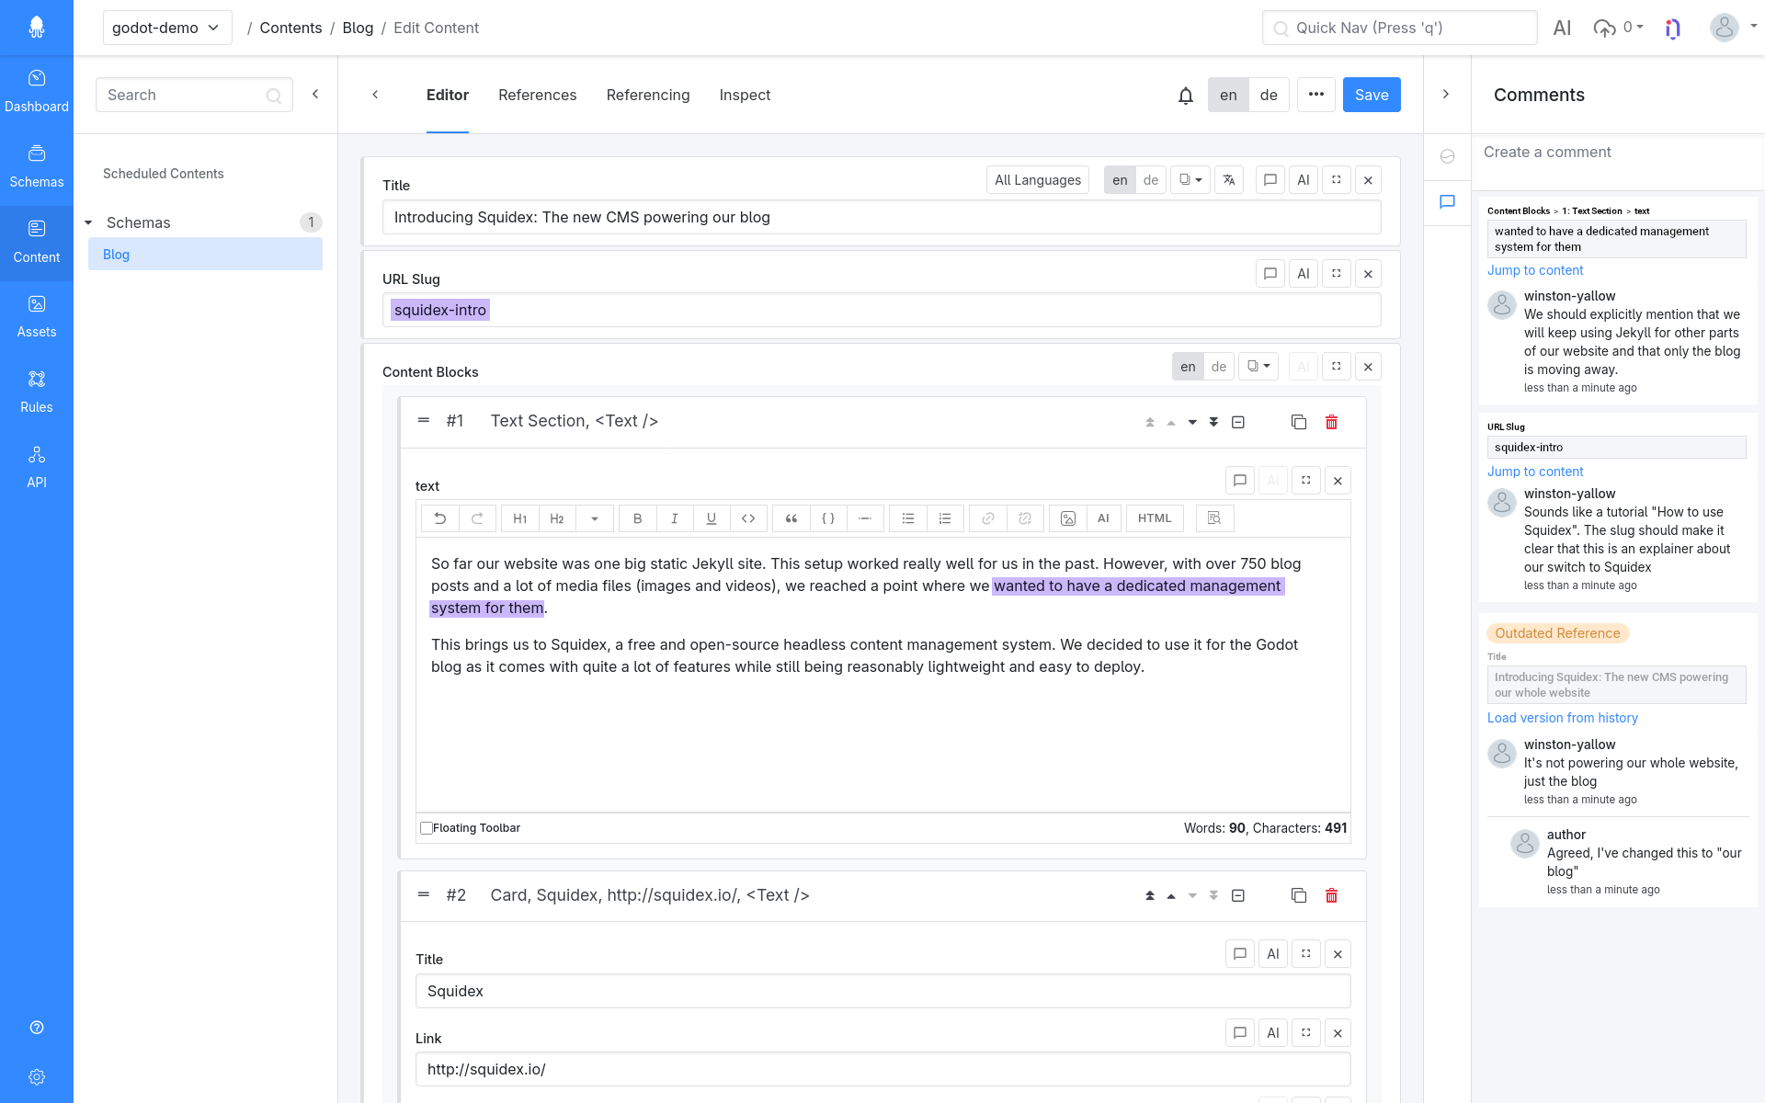Viewport: 1765px width, 1103px height.
Task: Open the godot-demo app dropdown
Action: pos(166,28)
